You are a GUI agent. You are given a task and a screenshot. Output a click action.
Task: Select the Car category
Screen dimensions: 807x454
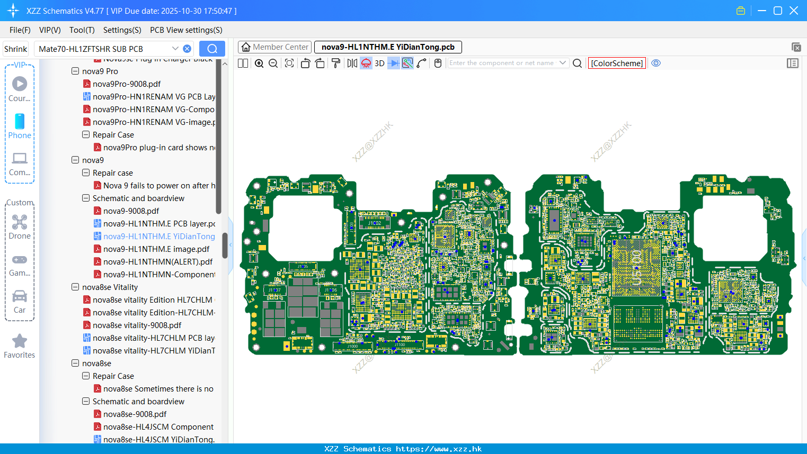[20, 302]
